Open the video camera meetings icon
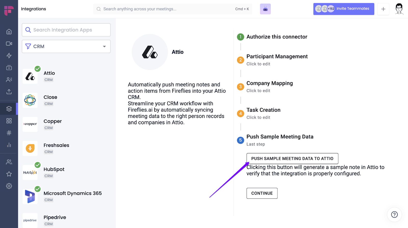Screen dimensions: 408x228 [x=9, y=44]
